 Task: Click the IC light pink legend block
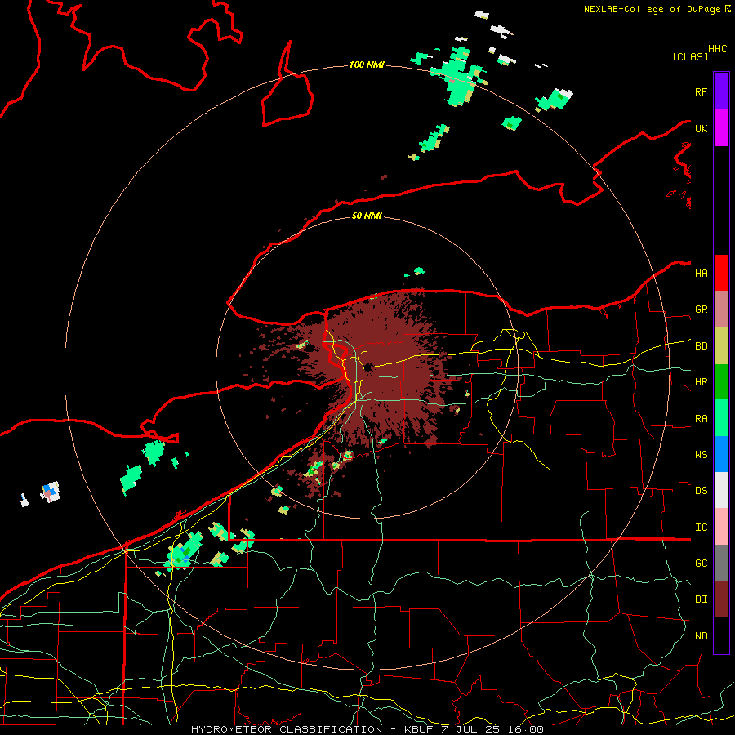721,527
